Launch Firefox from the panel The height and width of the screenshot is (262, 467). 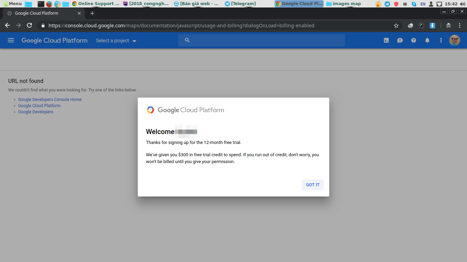tap(49, 4)
